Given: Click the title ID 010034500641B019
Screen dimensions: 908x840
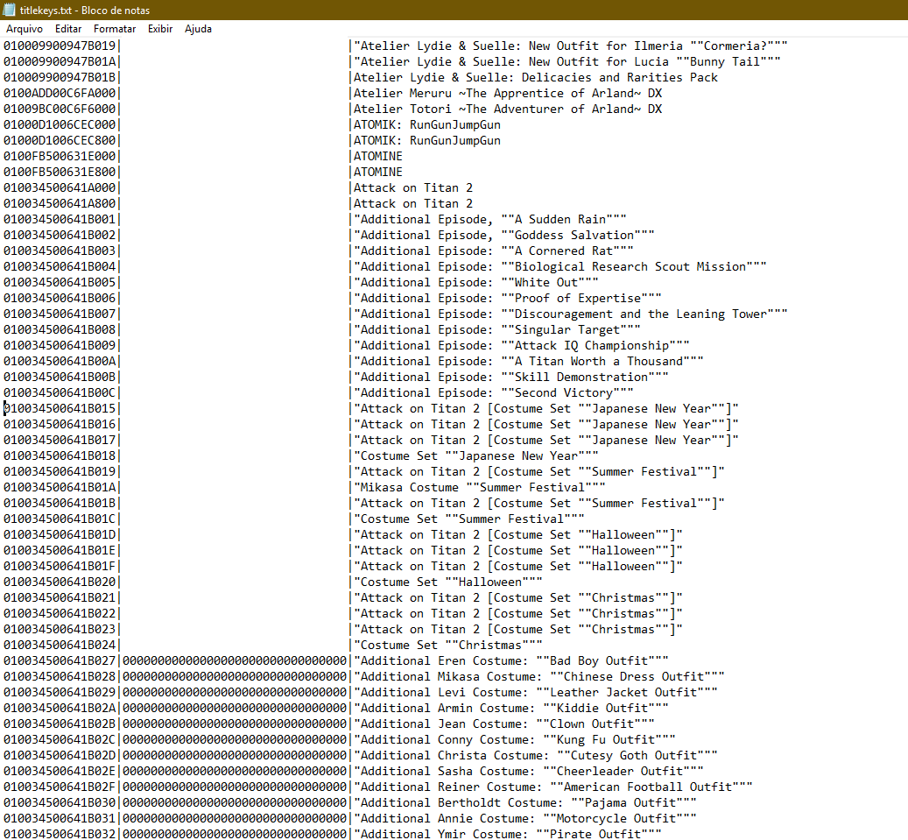Looking at the screenshot, I should pos(60,471).
